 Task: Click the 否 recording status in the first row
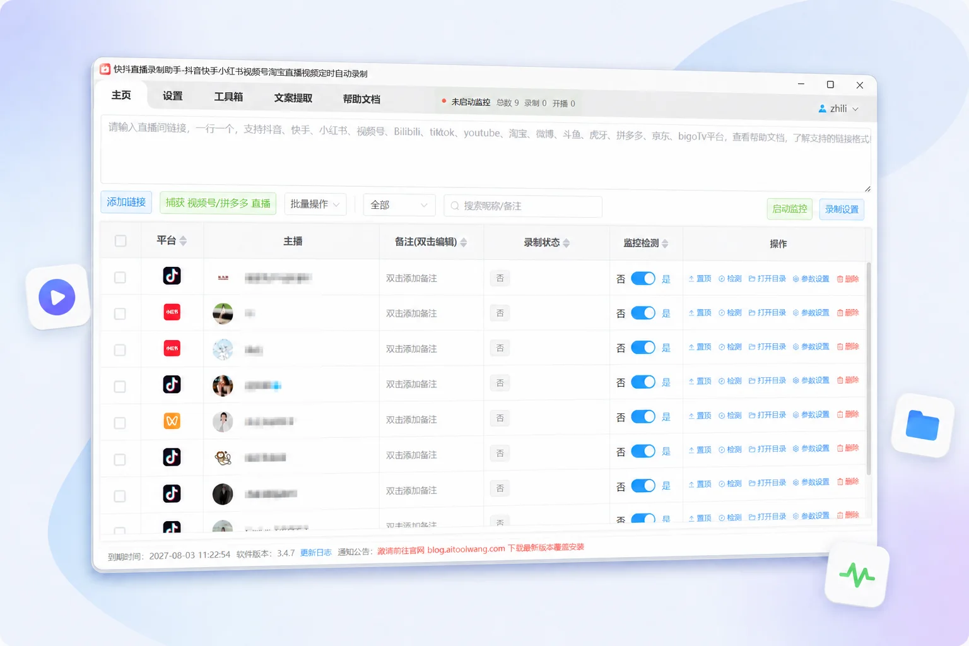click(x=500, y=278)
